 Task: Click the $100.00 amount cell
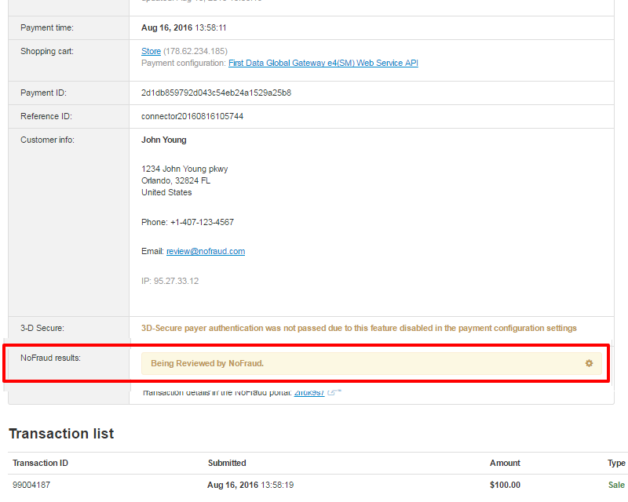(x=505, y=485)
